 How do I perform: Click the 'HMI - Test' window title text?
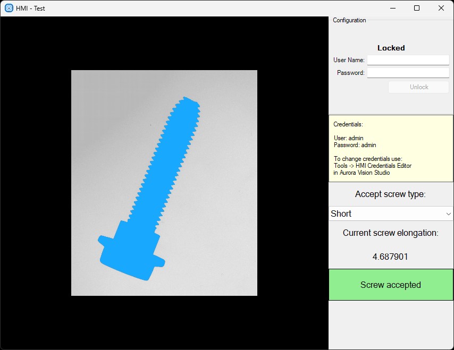coord(30,8)
